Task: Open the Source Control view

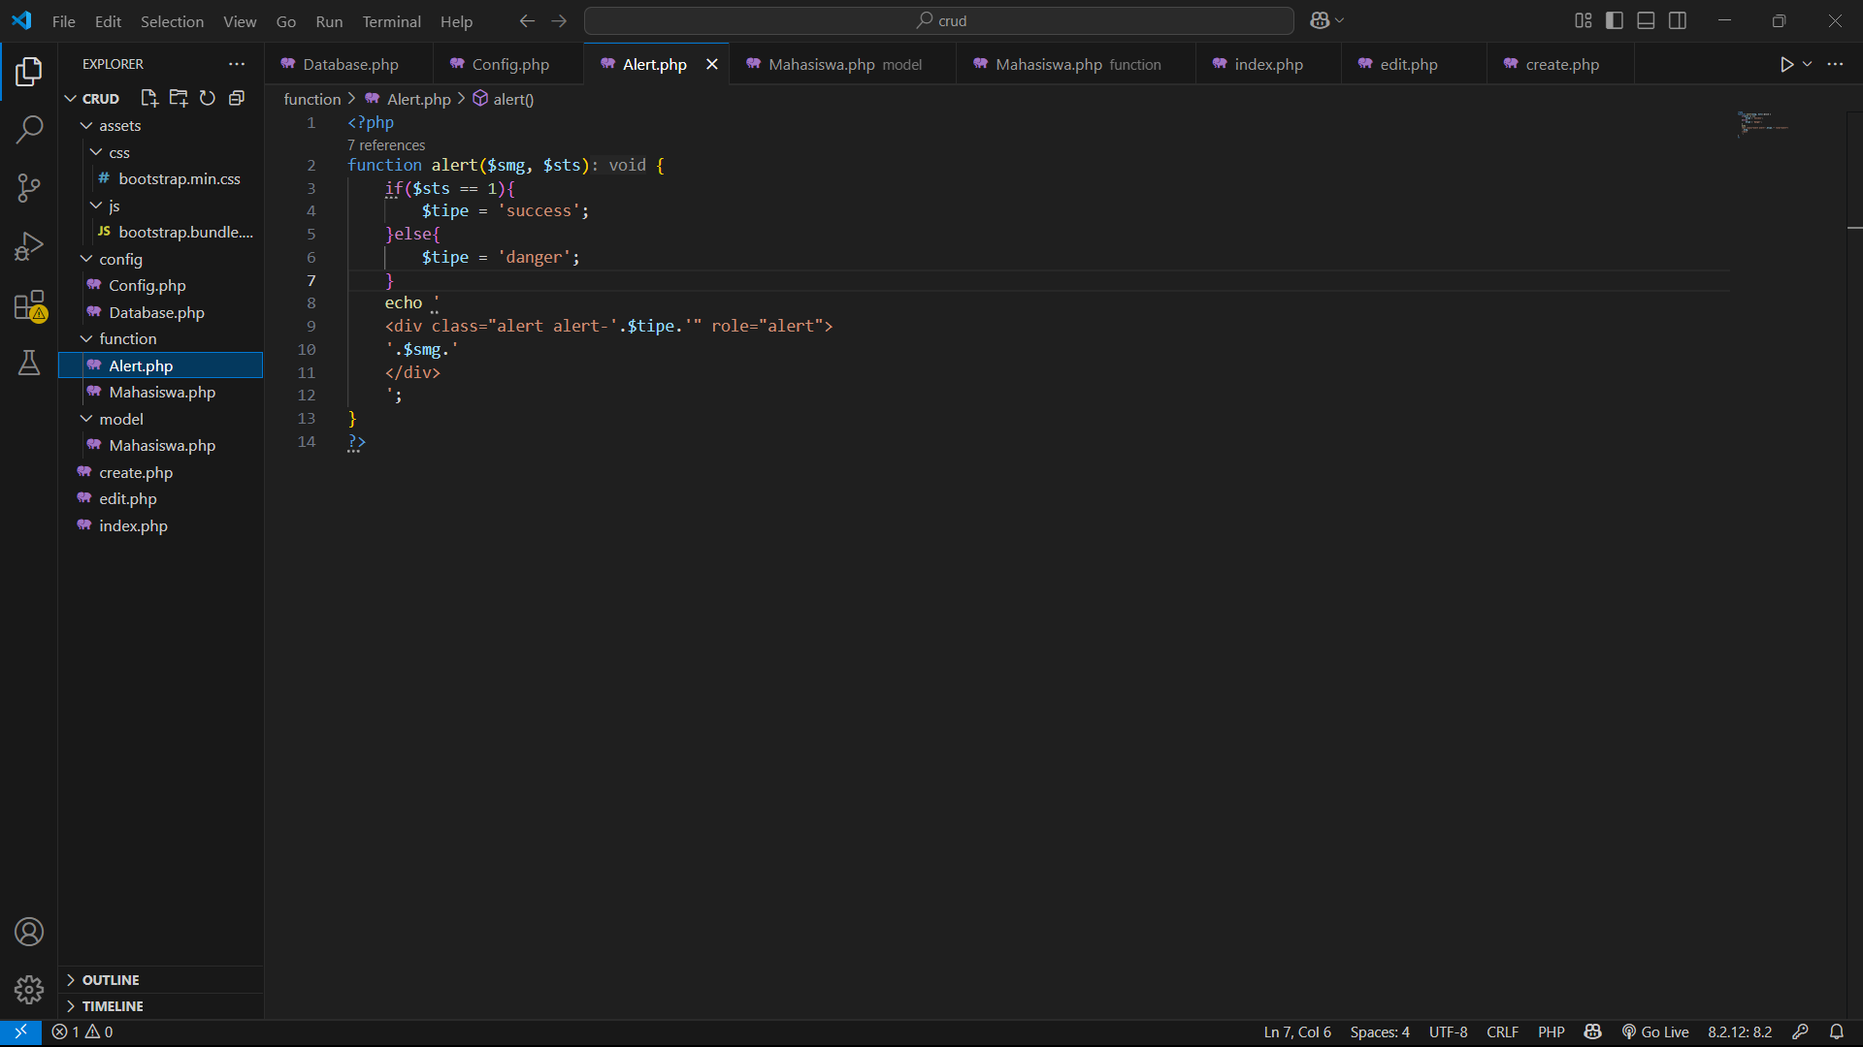Action: [29, 188]
